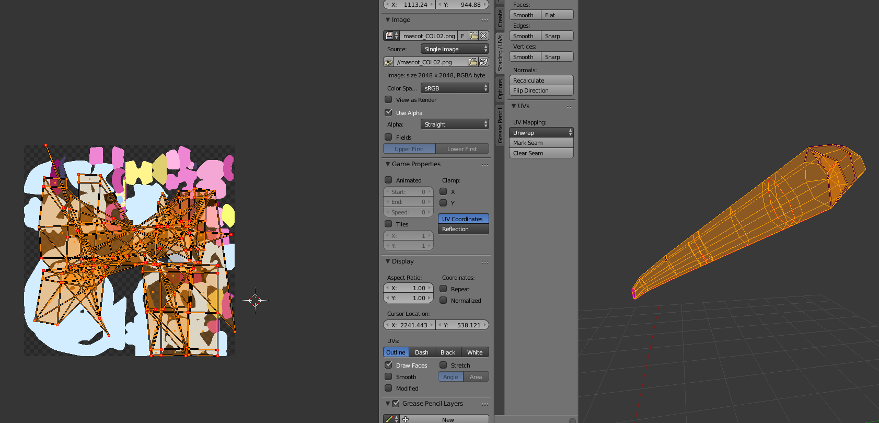Unlink mascot_COL02.png with the X icon
Viewport: 879px width, 423px height.
coord(484,36)
